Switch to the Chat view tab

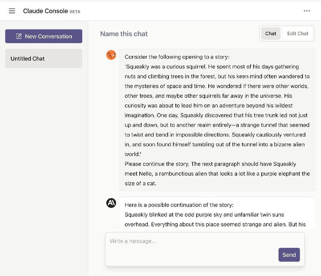[x=271, y=33]
